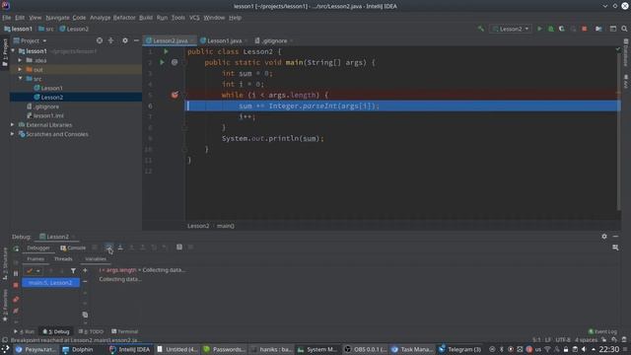
Task: Run Lesson2 with the green play button
Action: click(x=539, y=29)
